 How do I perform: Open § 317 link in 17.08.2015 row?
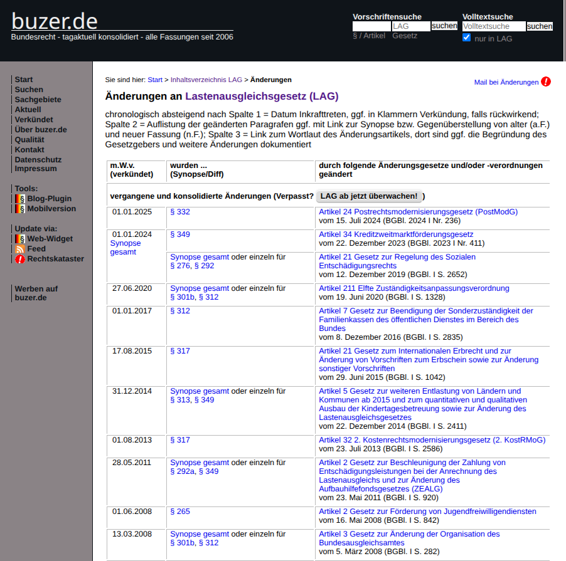click(180, 351)
